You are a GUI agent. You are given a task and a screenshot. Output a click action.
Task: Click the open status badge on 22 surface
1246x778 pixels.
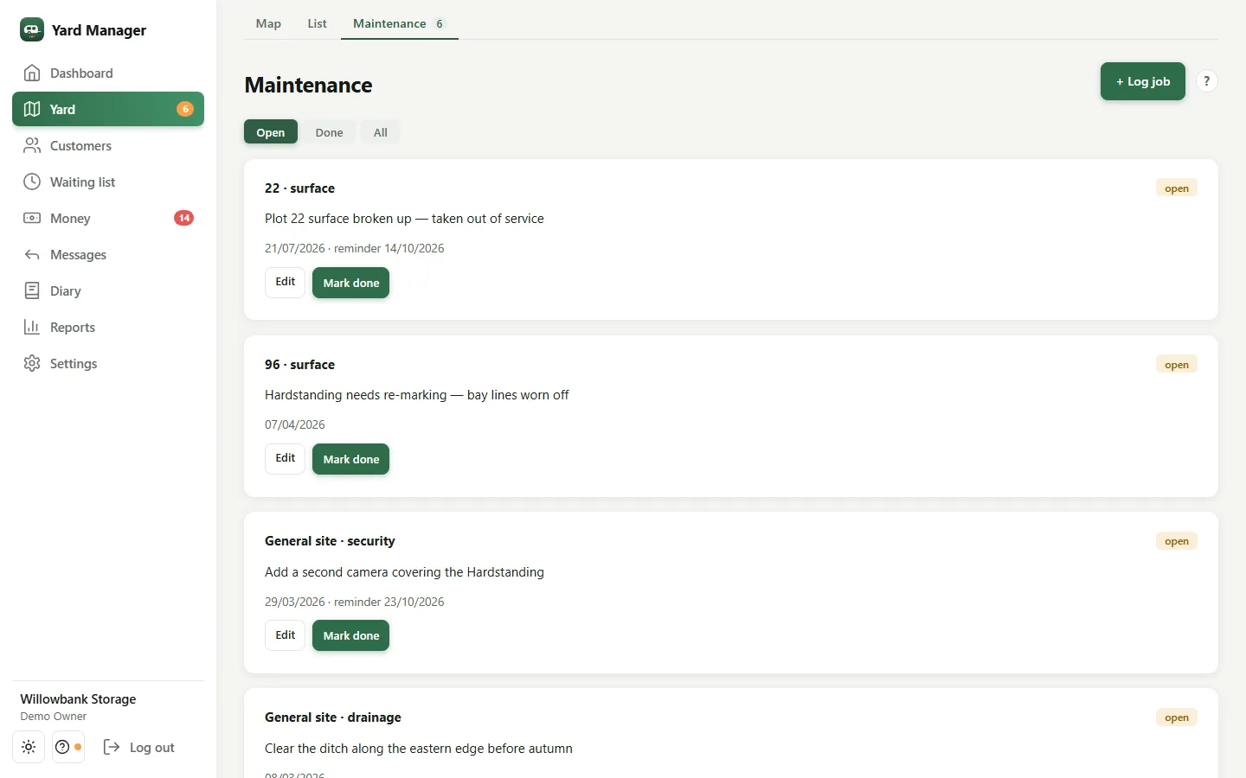tap(1177, 188)
